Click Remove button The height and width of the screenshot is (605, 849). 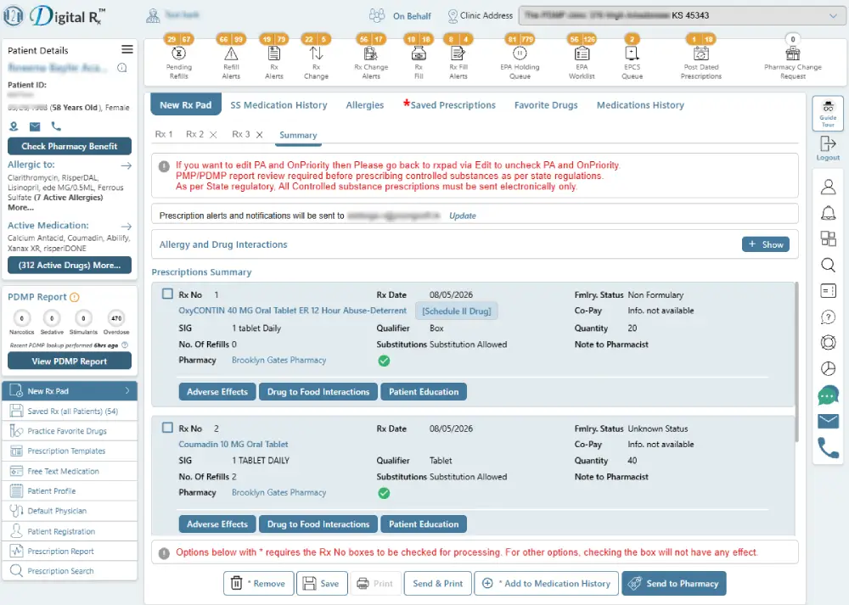point(258,583)
